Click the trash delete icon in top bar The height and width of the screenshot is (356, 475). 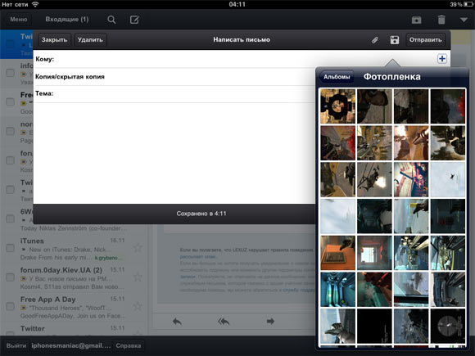point(441,20)
